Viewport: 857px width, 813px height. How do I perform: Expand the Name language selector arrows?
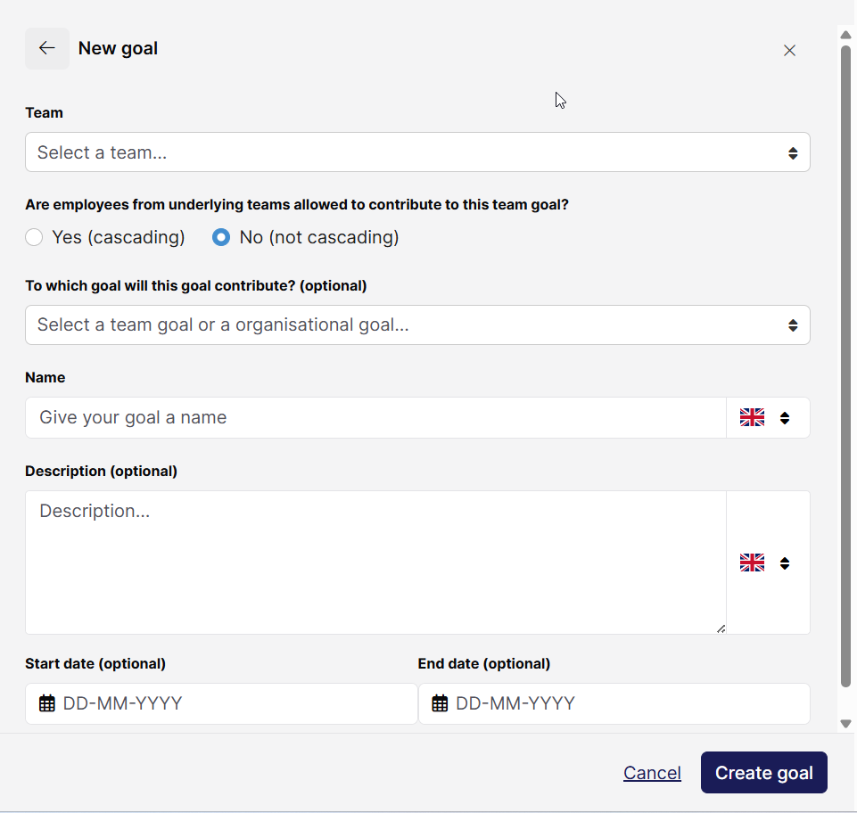[x=785, y=418]
